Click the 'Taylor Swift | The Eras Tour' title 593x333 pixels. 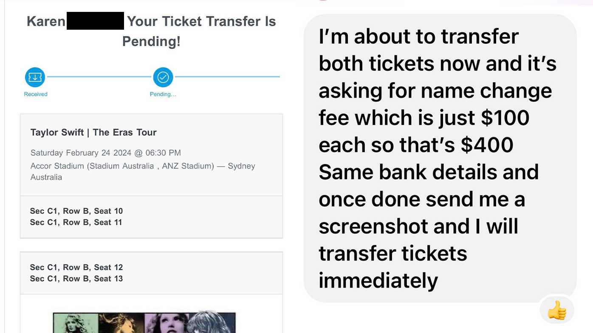coord(93,132)
